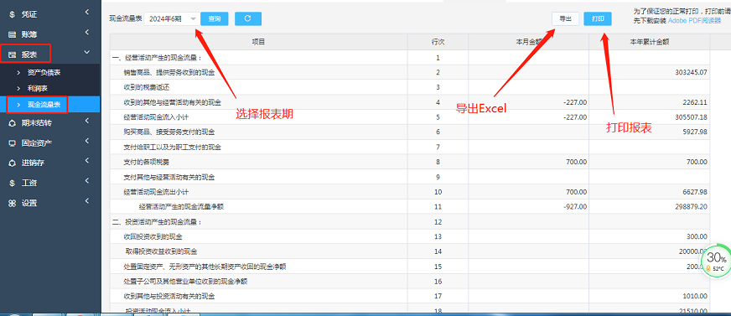Select the 购买商品、接受劳务支付的现金 row
The image size is (731, 316).
click(x=410, y=132)
